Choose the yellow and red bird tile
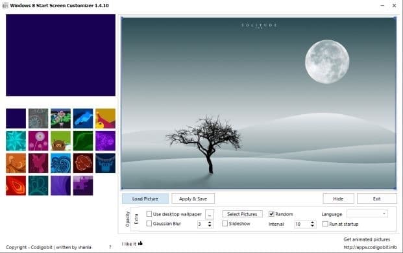This screenshot has height=253, width=403. (105, 119)
